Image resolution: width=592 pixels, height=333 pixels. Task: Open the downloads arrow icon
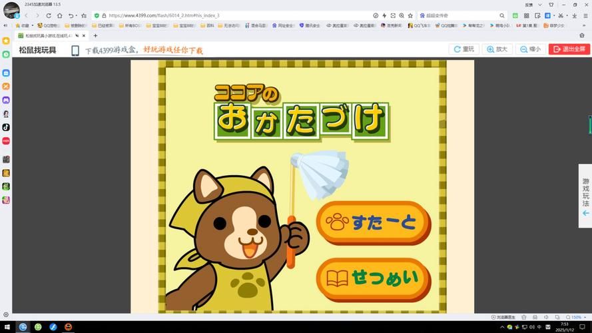[x=574, y=15]
